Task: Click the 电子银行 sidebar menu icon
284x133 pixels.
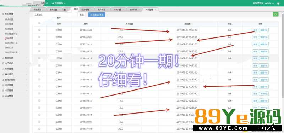Action: [x=3, y=63]
